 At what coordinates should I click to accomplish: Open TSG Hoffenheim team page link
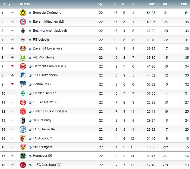coord(45,75)
